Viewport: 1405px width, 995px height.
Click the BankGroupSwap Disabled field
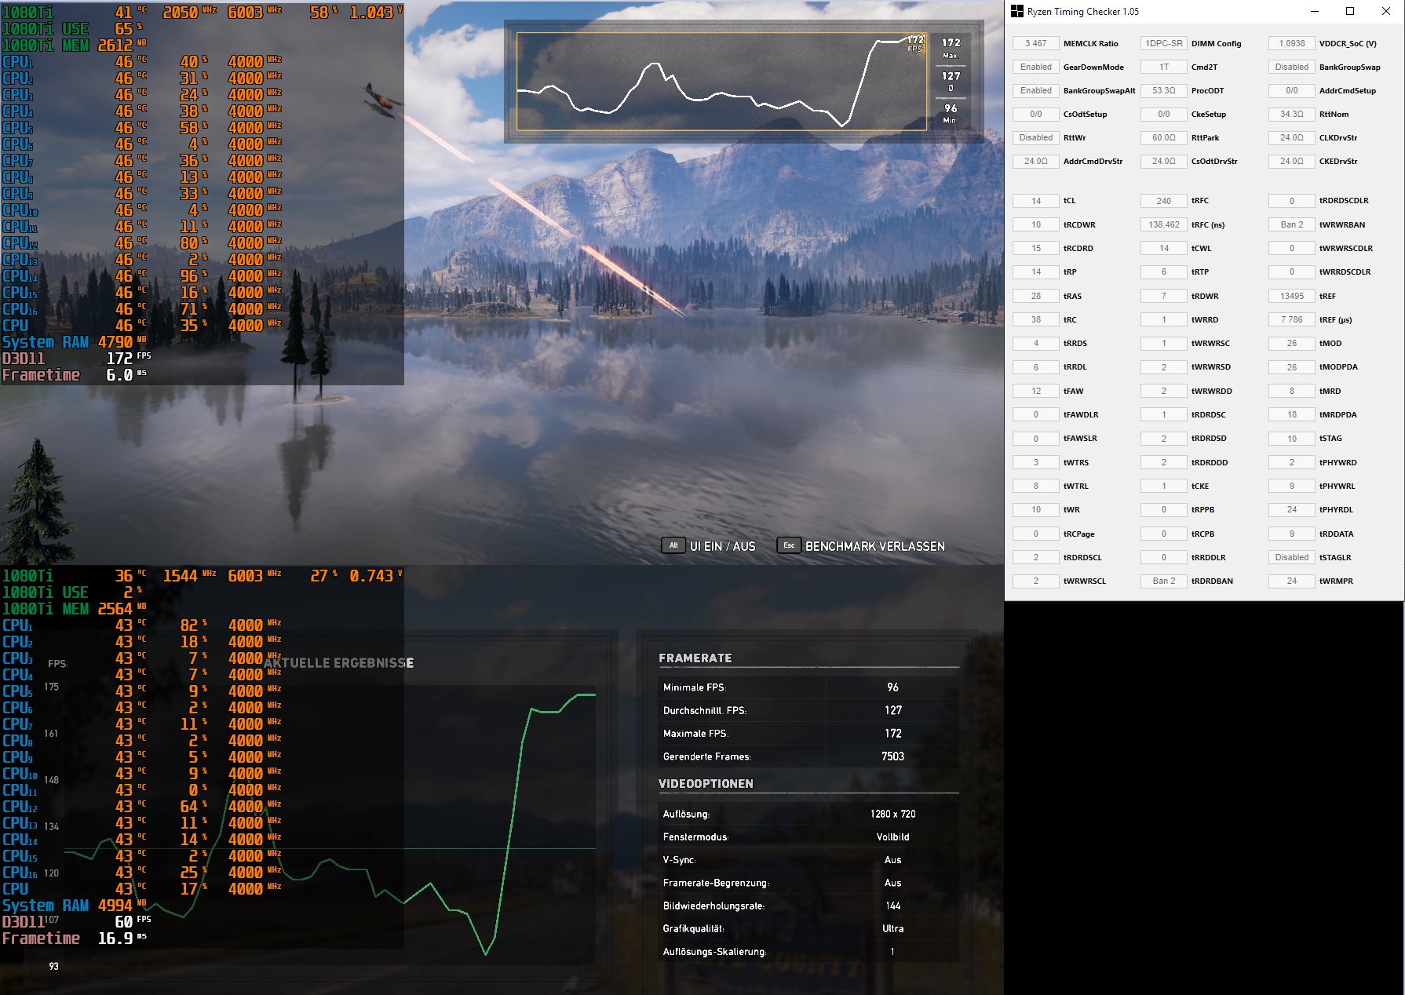pos(1292,67)
